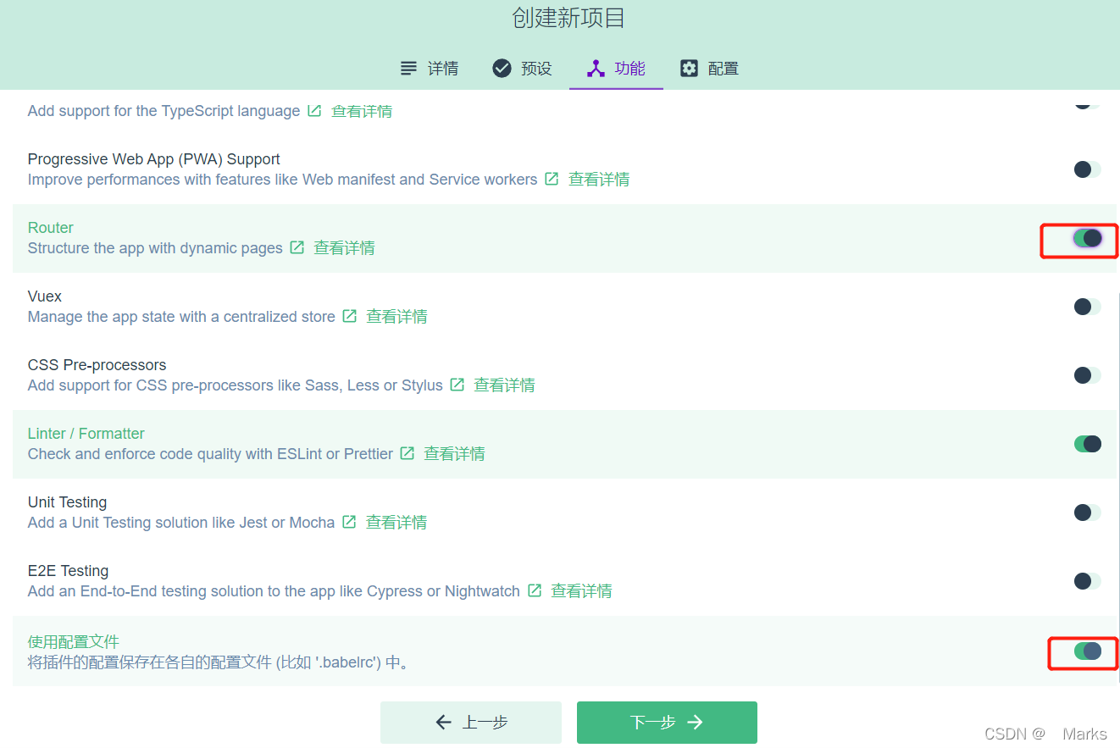Open 查看详情 for CSS Pre-processors

[x=504, y=385]
